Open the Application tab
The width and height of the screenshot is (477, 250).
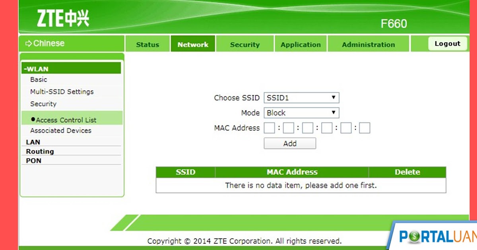(x=301, y=44)
